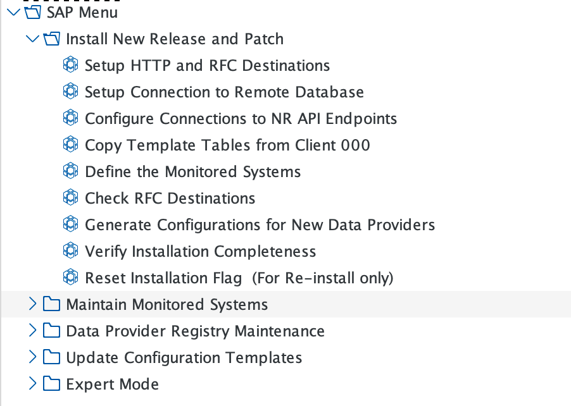Click the Expert Mode menu entry
Screen dimensions: 571x406
pos(112,383)
